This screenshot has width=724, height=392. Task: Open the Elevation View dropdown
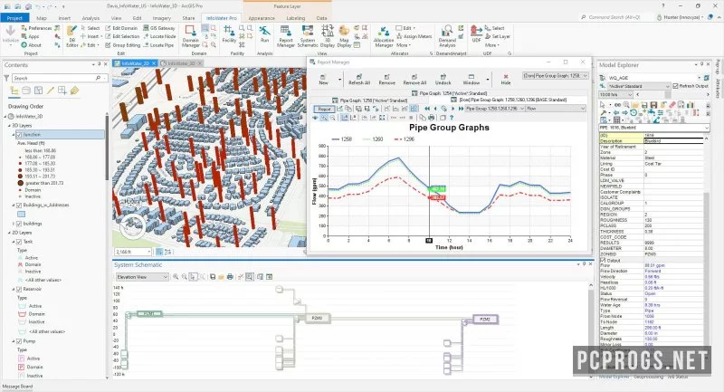[x=142, y=277]
